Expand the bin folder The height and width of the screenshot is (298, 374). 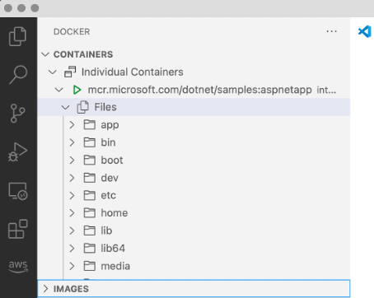click(72, 142)
